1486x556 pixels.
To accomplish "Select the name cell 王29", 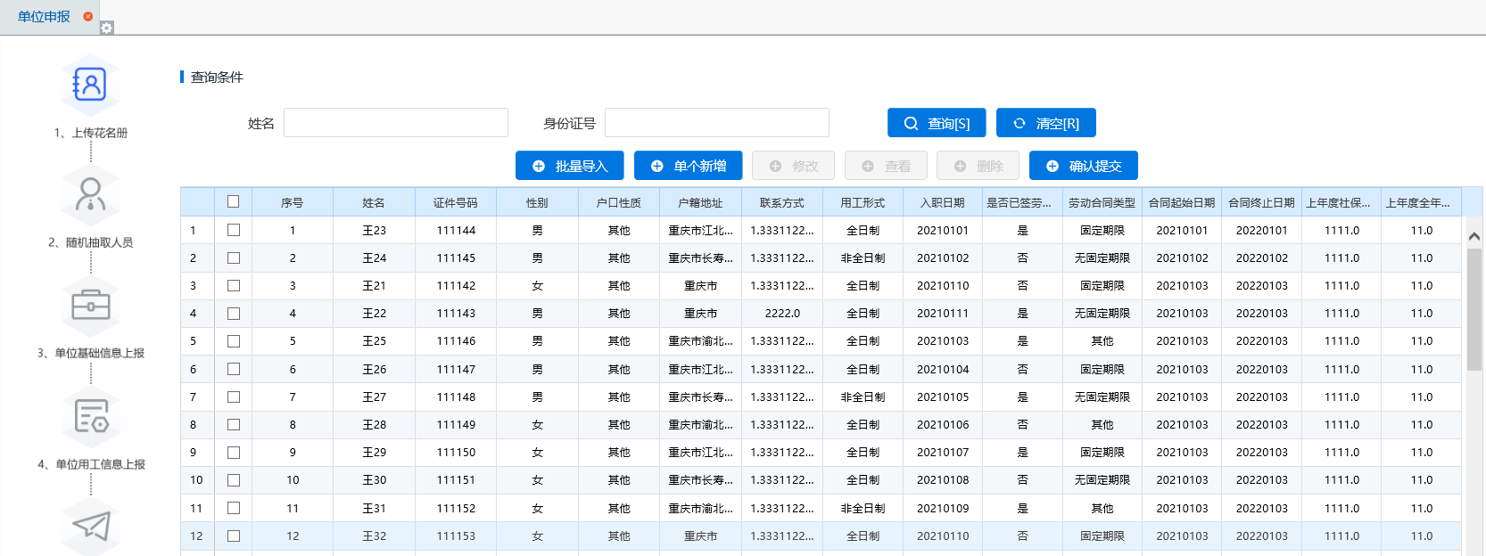I will [374, 452].
